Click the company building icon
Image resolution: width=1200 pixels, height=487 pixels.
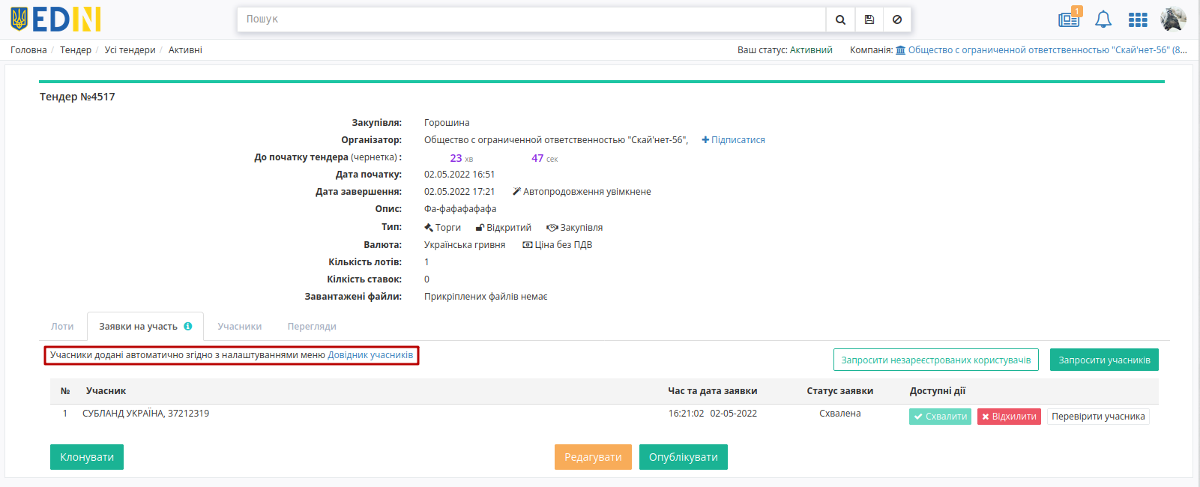click(900, 50)
